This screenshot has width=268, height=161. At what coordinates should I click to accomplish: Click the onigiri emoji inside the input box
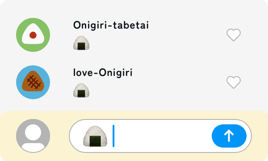click(96, 136)
